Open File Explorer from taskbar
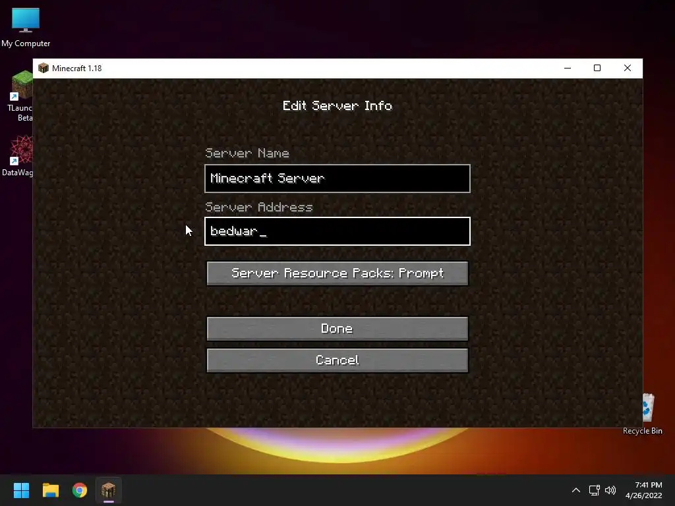675x506 pixels. (x=50, y=490)
